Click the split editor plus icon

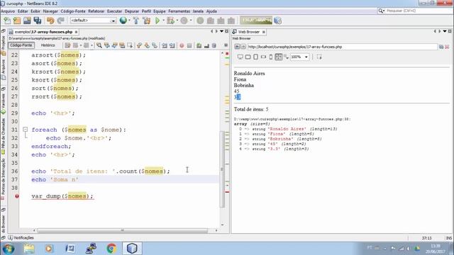pos(226,45)
